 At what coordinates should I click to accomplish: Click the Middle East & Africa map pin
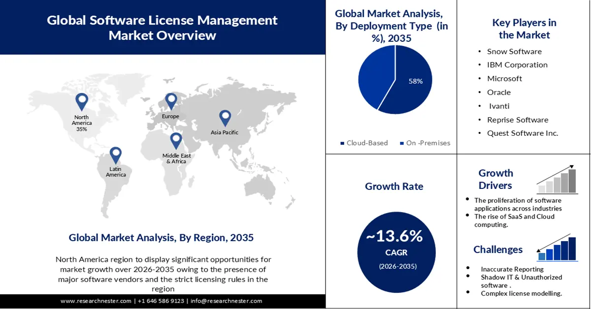[176, 141]
